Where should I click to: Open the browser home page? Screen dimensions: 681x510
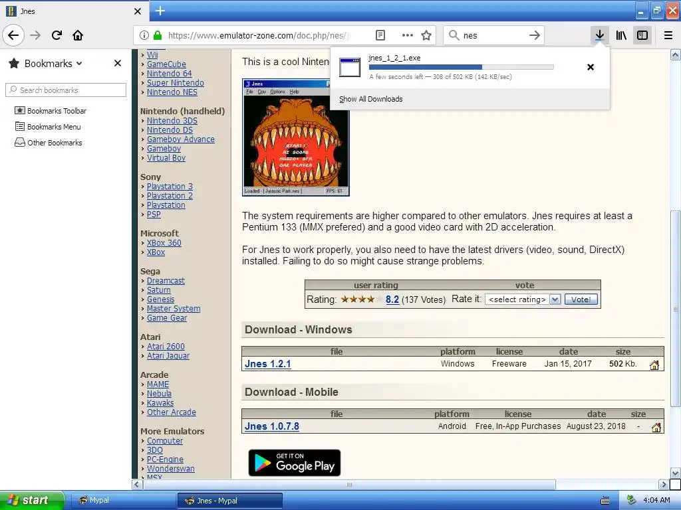point(78,35)
